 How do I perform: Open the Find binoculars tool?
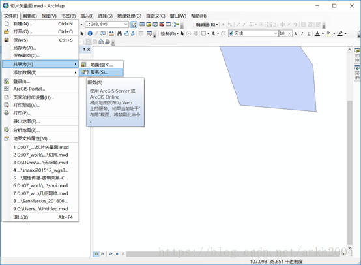click(x=119, y=33)
